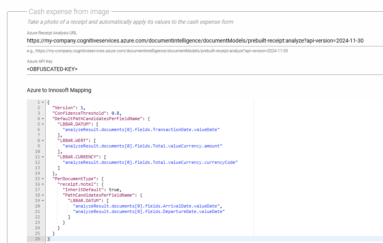Click the InheritDefault true value

coord(115,190)
